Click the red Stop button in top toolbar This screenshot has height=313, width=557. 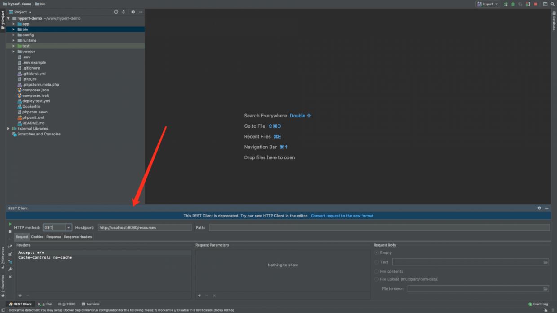[x=535, y=4]
